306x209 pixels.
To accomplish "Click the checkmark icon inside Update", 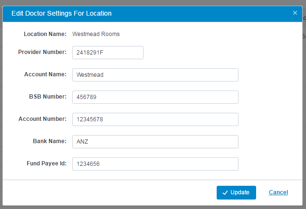I will 225,193.
